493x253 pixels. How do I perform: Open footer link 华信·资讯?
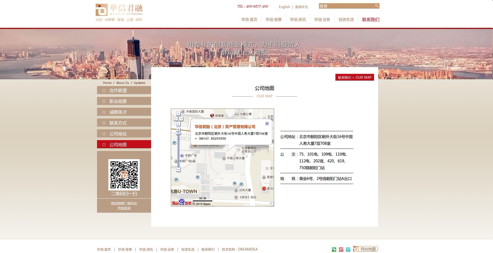click(x=146, y=249)
